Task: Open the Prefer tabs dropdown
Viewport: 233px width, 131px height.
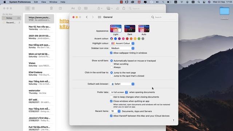Action: coord(119,92)
